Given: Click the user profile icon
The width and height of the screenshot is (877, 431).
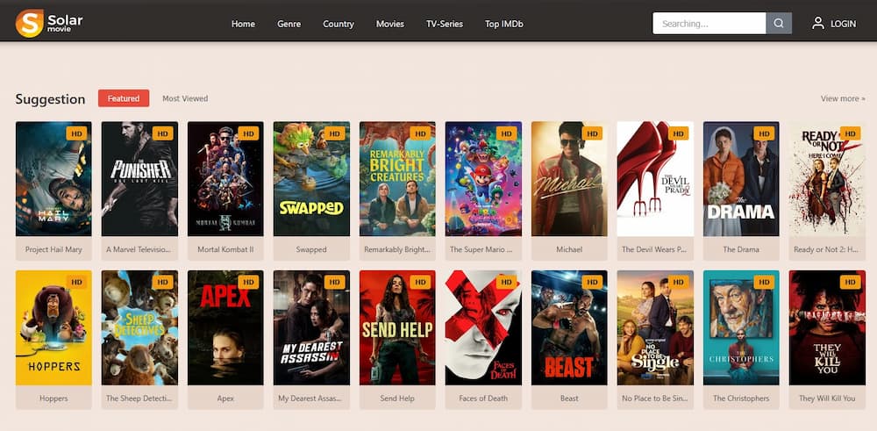Looking at the screenshot, I should coord(817,23).
